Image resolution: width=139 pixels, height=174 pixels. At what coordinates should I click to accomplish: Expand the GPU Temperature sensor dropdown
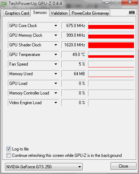(x=56, y=55)
